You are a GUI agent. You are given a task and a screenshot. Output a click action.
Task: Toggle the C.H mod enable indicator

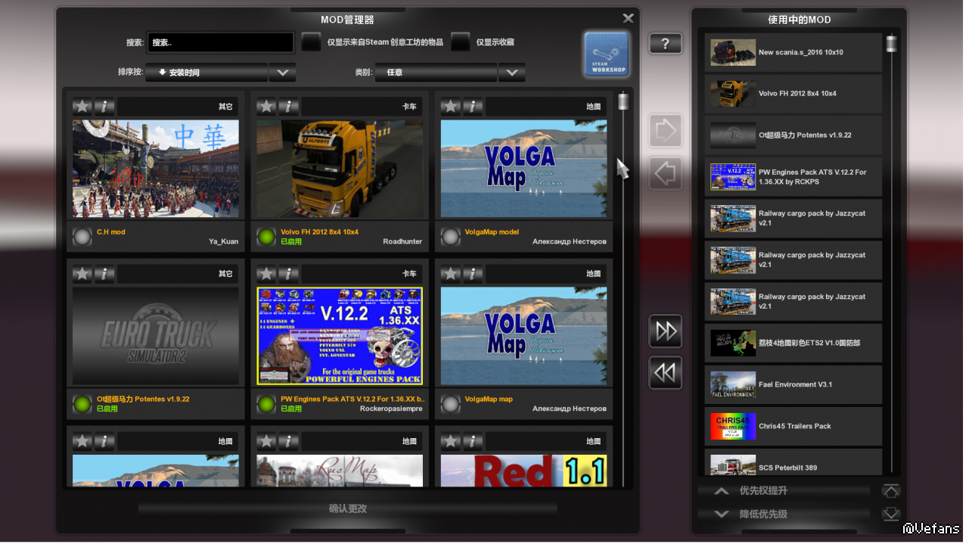coord(82,237)
